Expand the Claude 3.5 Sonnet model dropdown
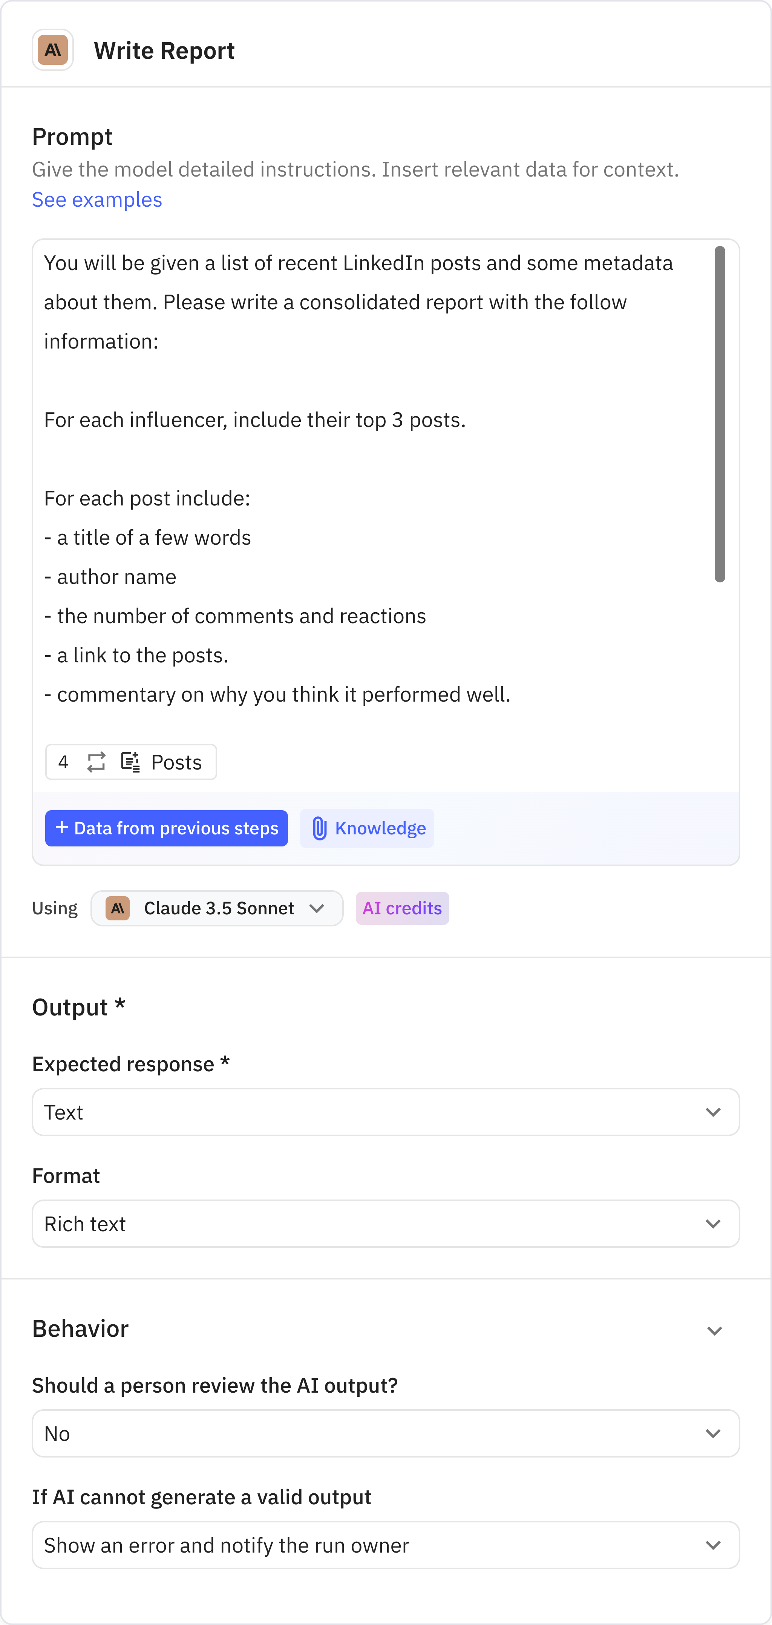Viewport: 772px width, 1625px height. click(318, 908)
